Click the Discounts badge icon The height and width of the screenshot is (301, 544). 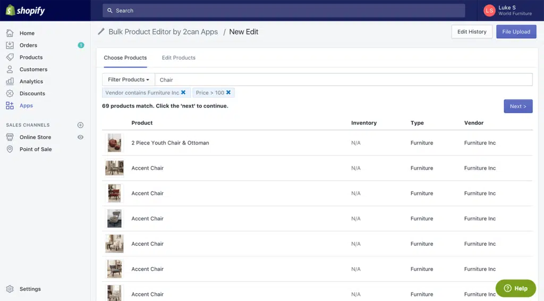tap(10, 93)
